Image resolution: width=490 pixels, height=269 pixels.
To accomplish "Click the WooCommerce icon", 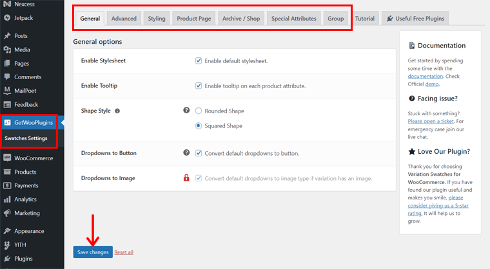I will pos(7,158).
